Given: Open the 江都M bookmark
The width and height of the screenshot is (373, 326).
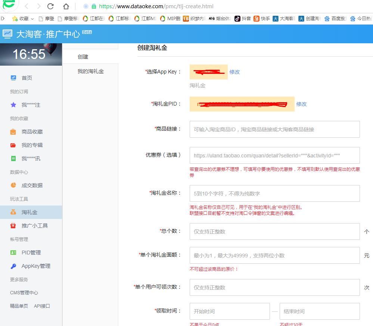Looking at the screenshot, I should click(x=145, y=19).
